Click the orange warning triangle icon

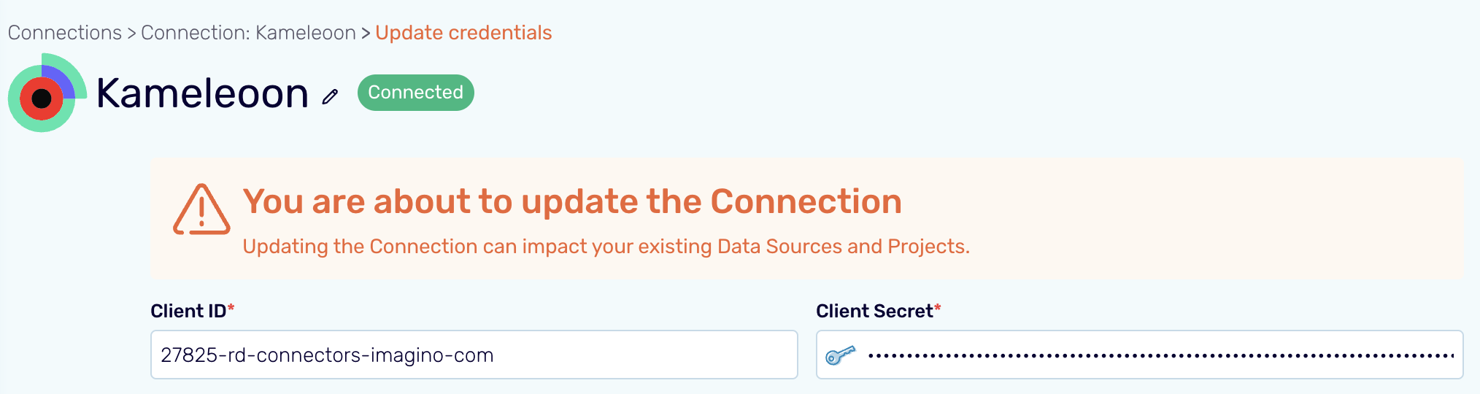point(201,210)
